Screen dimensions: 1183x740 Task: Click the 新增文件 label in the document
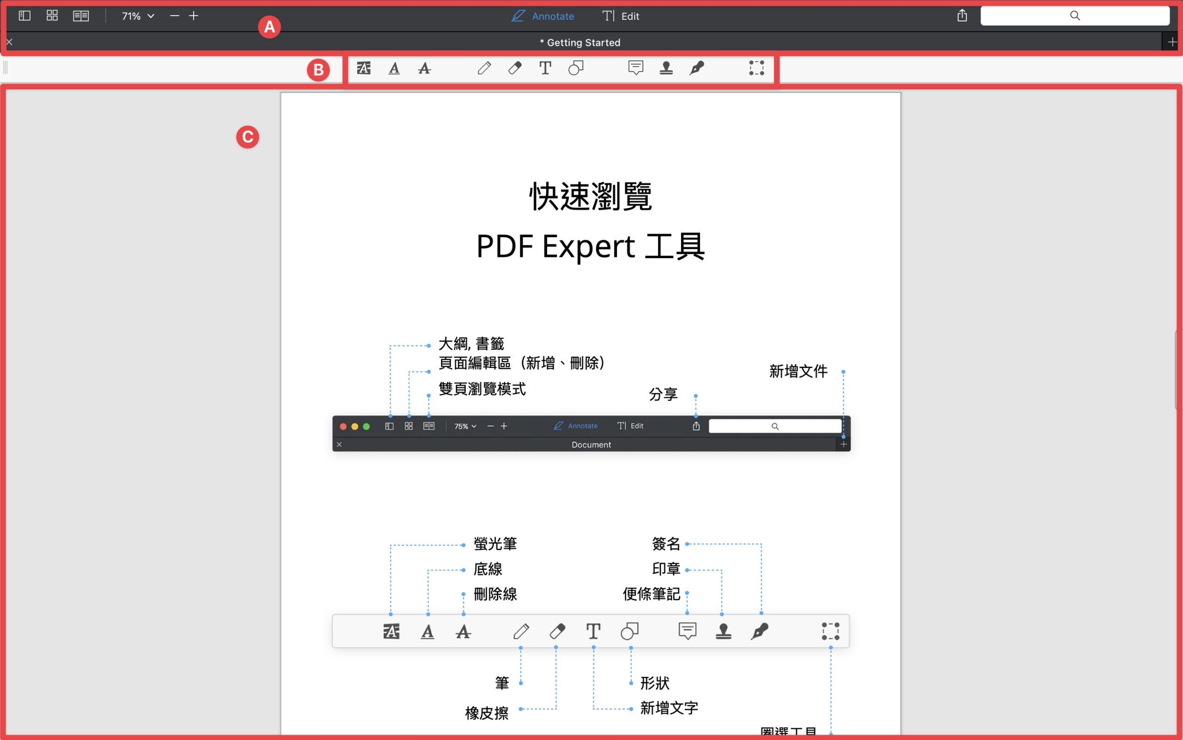(x=799, y=372)
